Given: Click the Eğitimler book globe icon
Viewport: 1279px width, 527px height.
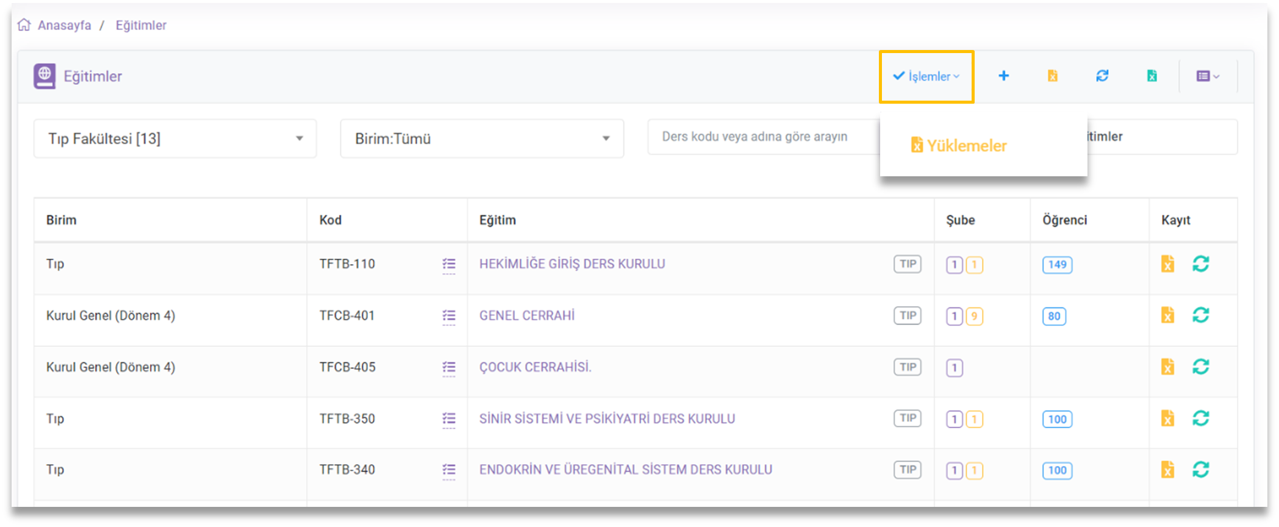Looking at the screenshot, I should point(45,76).
